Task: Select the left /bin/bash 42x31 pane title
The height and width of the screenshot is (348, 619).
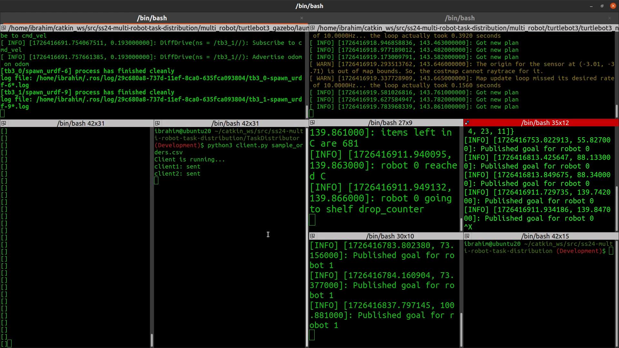Action: [x=81, y=123]
